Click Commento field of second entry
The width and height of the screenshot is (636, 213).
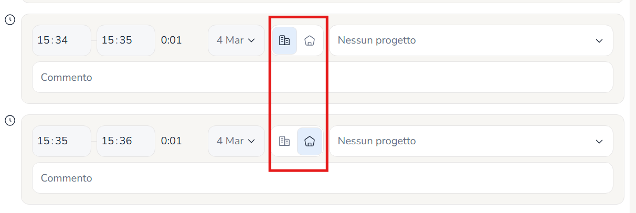coord(323,178)
